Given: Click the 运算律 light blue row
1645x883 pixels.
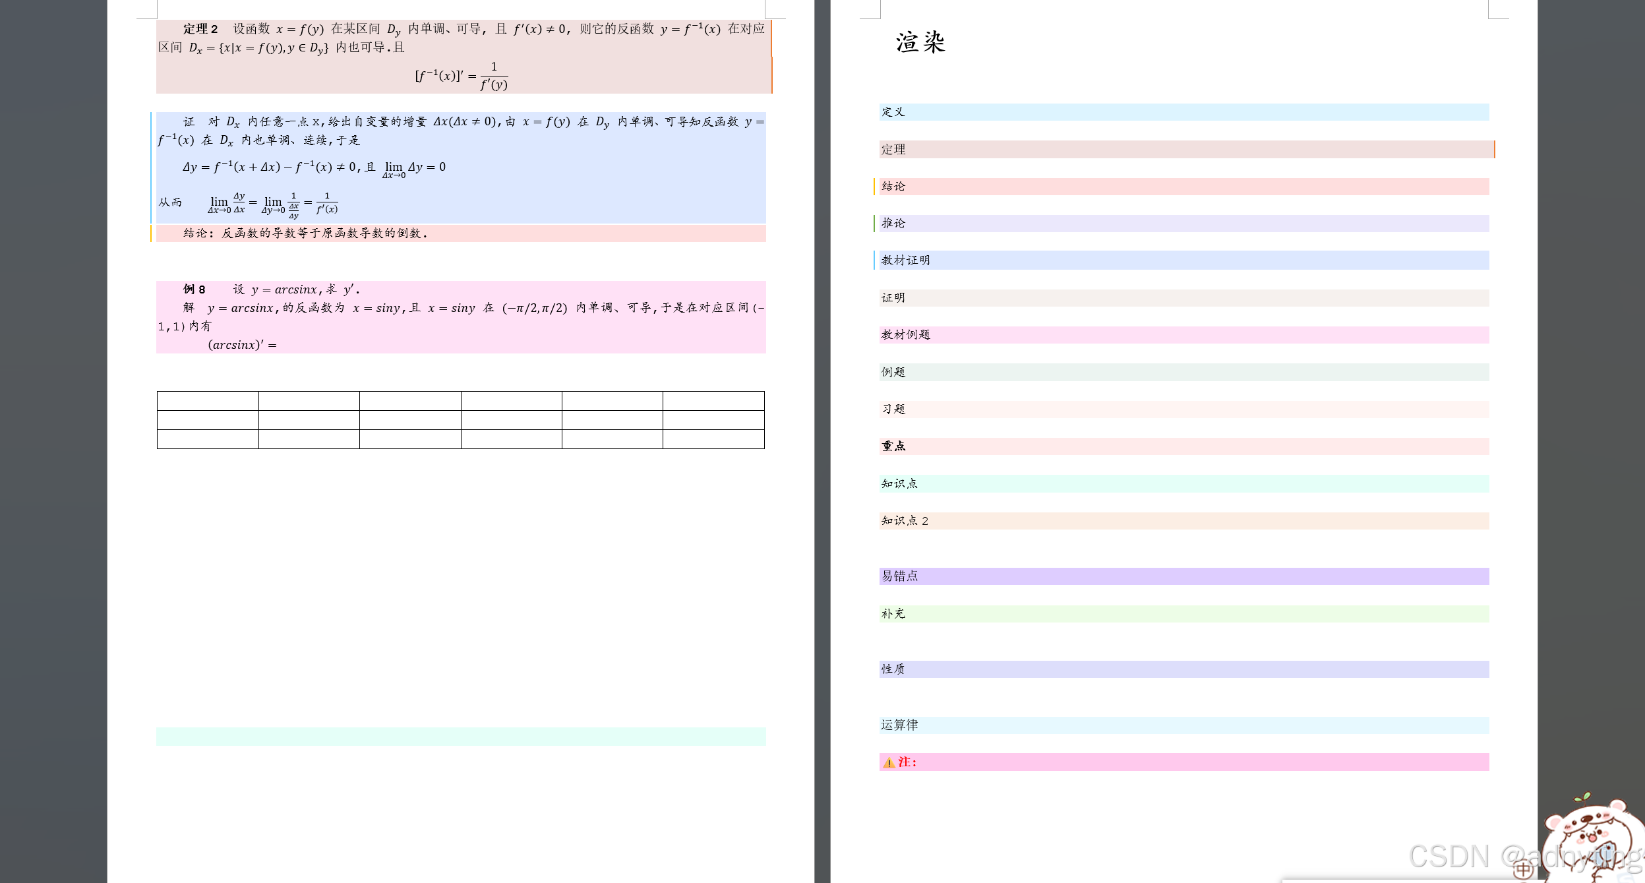Looking at the screenshot, I should (x=1183, y=725).
